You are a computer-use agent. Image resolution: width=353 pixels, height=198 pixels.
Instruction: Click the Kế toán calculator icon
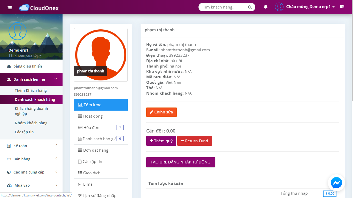[9, 146]
